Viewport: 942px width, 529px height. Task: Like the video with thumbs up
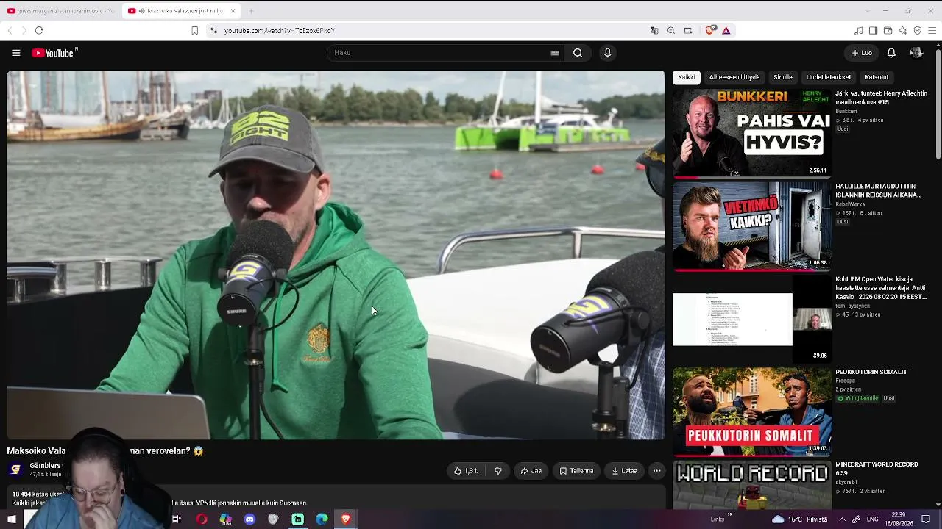coord(466,471)
